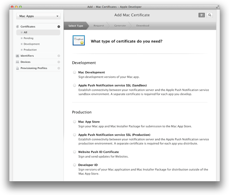This screenshot has width=229, height=195.
Task: Click the Devices sidebar heading
Action: [25, 62]
